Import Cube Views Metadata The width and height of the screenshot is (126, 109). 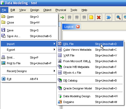pos(90,50)
